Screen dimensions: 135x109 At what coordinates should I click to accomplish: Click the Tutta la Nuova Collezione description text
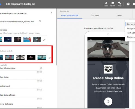click(108, 88)
